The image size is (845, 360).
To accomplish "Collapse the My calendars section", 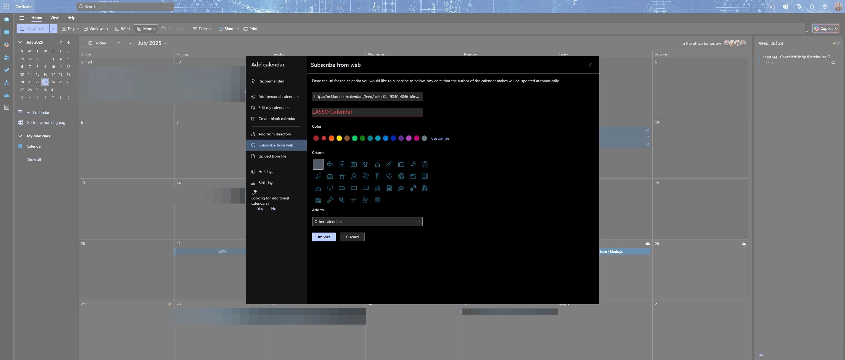I will pyautogui.click(x=20, y=136).
